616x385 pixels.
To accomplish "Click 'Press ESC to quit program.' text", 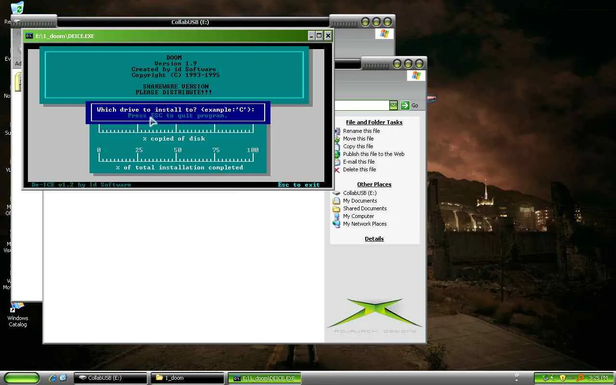I will coord(178,115).
